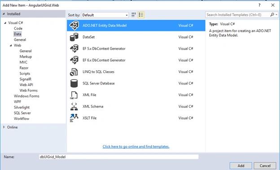280x170 pixels.
Task: Select the Data category
Action: [x=17, y=34]
